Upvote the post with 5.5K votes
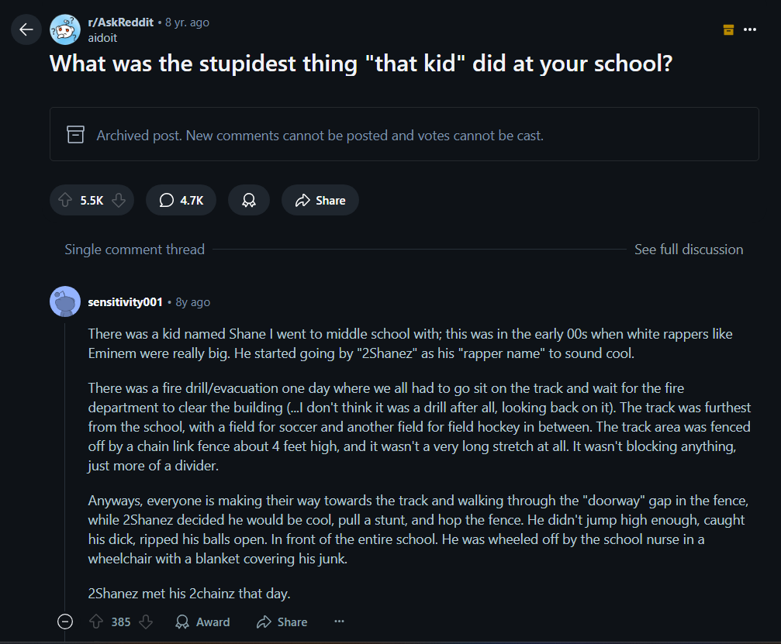781x644 pixels. pos(65,200)
